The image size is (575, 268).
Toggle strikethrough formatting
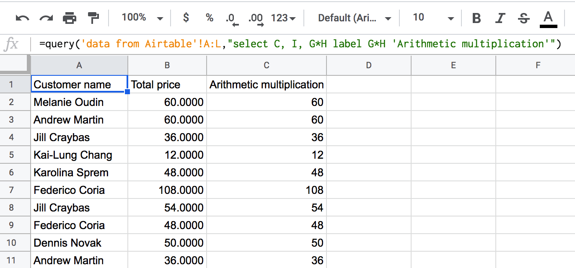pos(523,18)
